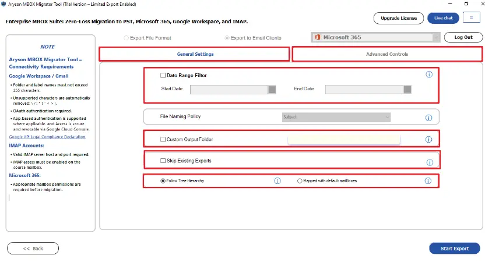The image size is (492, 262).
Task: Open End Date calendar picker
Action: (x=407, y=89)
